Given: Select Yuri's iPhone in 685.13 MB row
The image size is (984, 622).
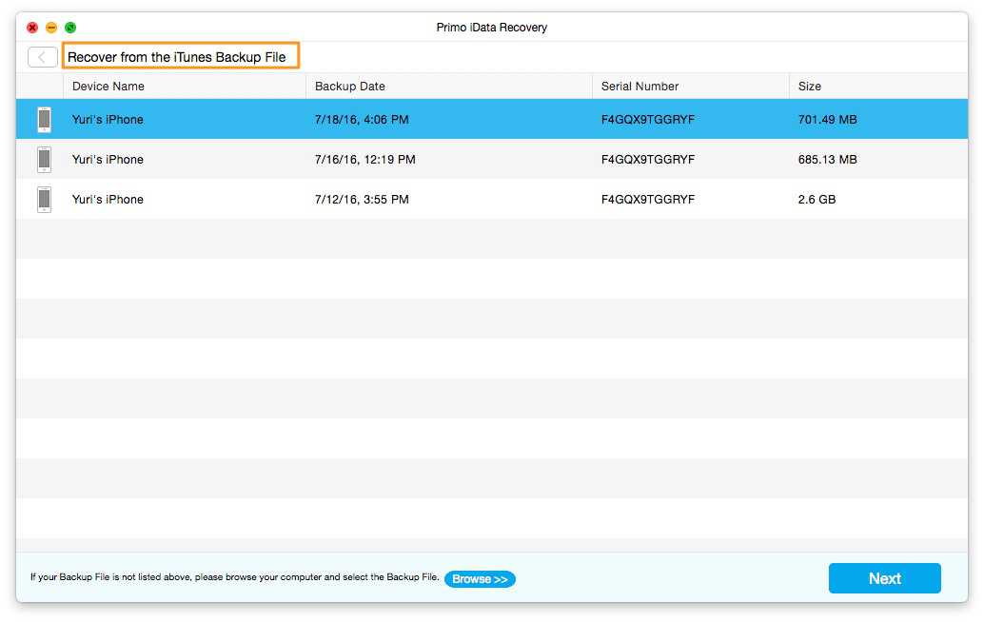Looking at the screenshot, I should 108,159.
